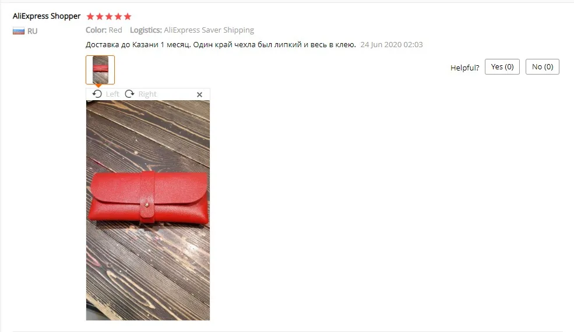Open the small red case thumbnail
Viewport: 574px width, 332px height.
pyautogui.click(x=100, y=70)
